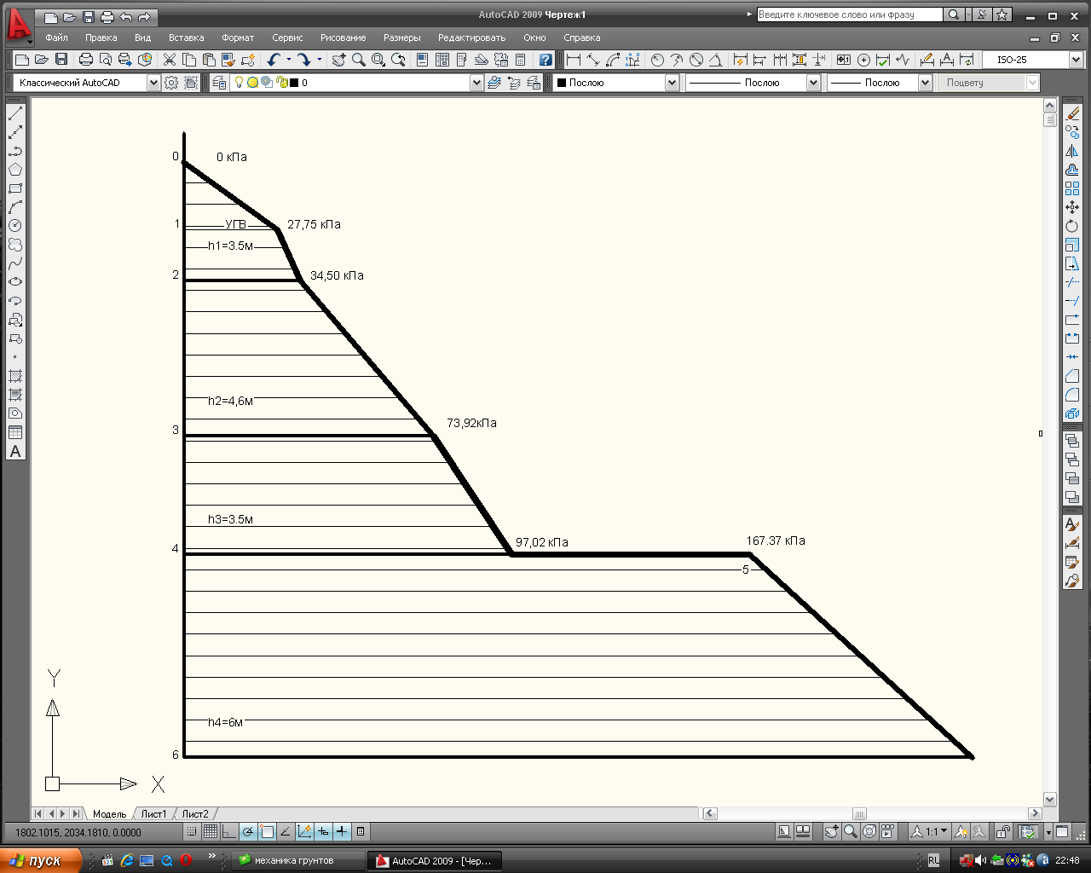The image size is (1091, 873).
Task: Insert a table with the Table tool
Action: coord(15,432)
